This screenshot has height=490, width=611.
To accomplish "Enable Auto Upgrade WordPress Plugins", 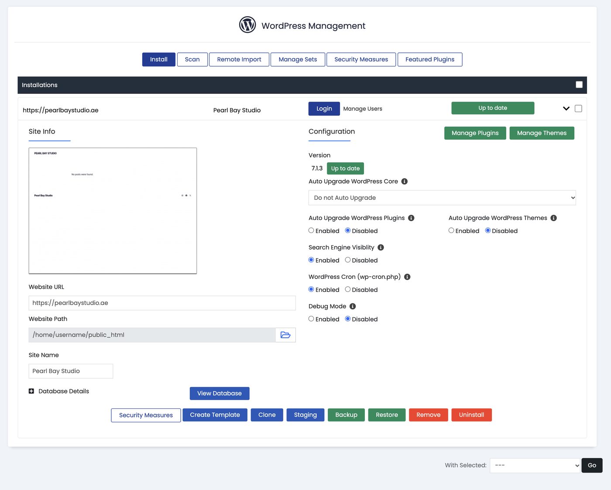I will 311,230.
